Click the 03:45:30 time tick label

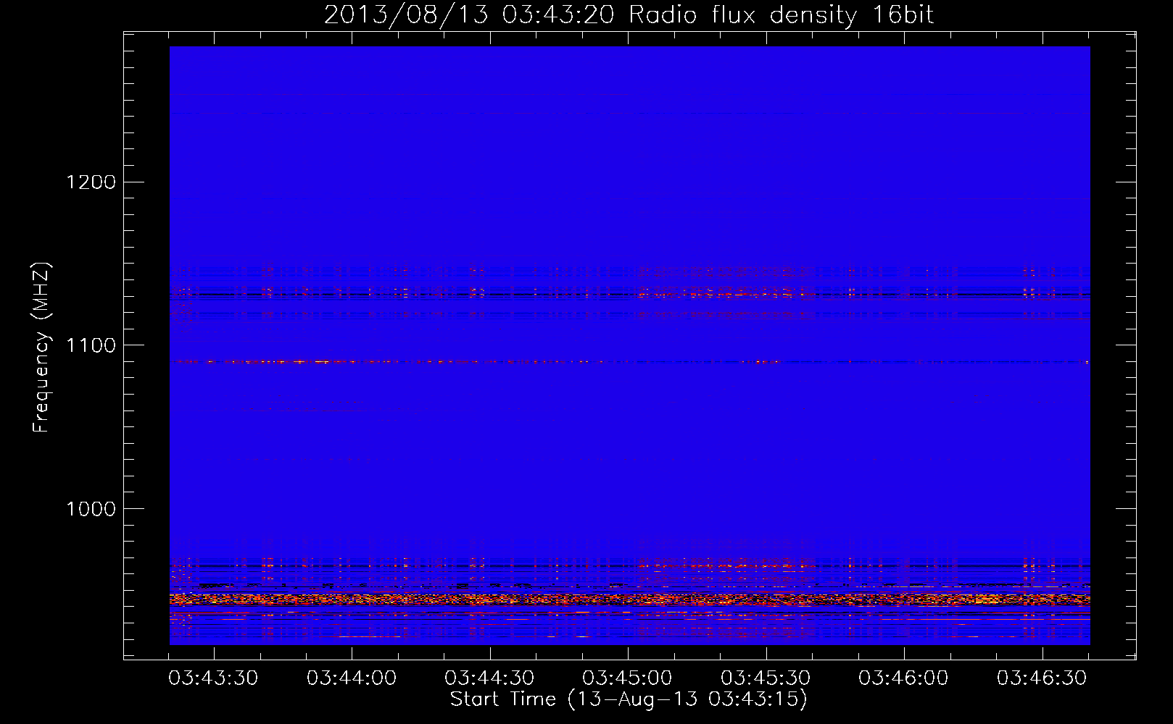[766, 678]
